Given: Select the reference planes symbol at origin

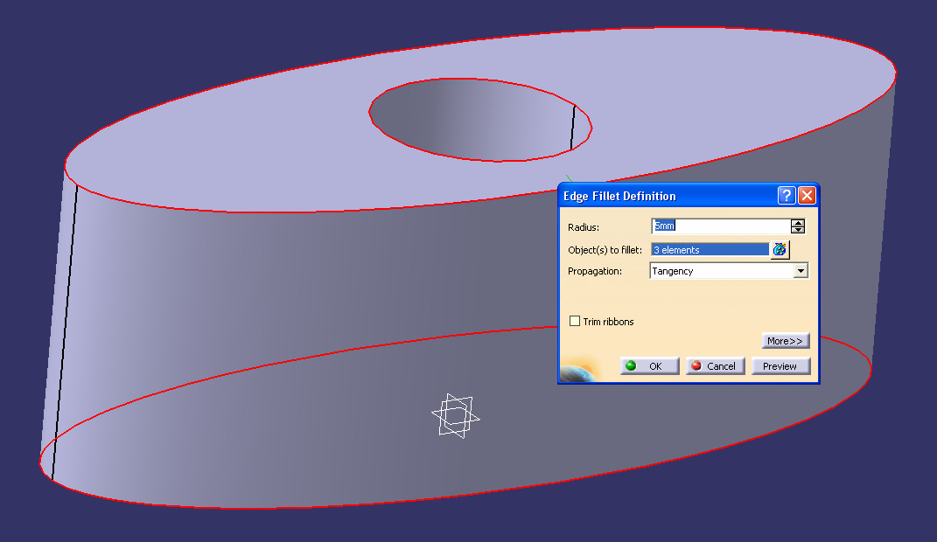Looking at the screenshot, I should point(455,416).
